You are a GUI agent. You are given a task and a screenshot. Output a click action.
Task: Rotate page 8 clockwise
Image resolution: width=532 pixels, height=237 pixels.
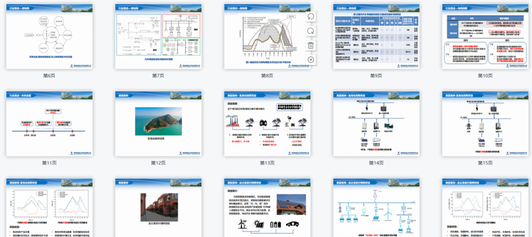[x=311, y=31]
